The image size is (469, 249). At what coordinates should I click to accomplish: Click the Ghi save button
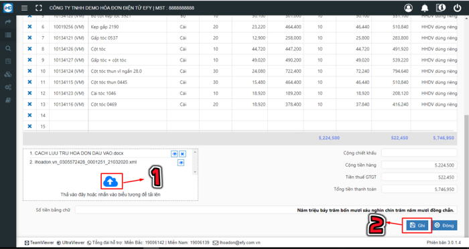[x=417, y=226]
